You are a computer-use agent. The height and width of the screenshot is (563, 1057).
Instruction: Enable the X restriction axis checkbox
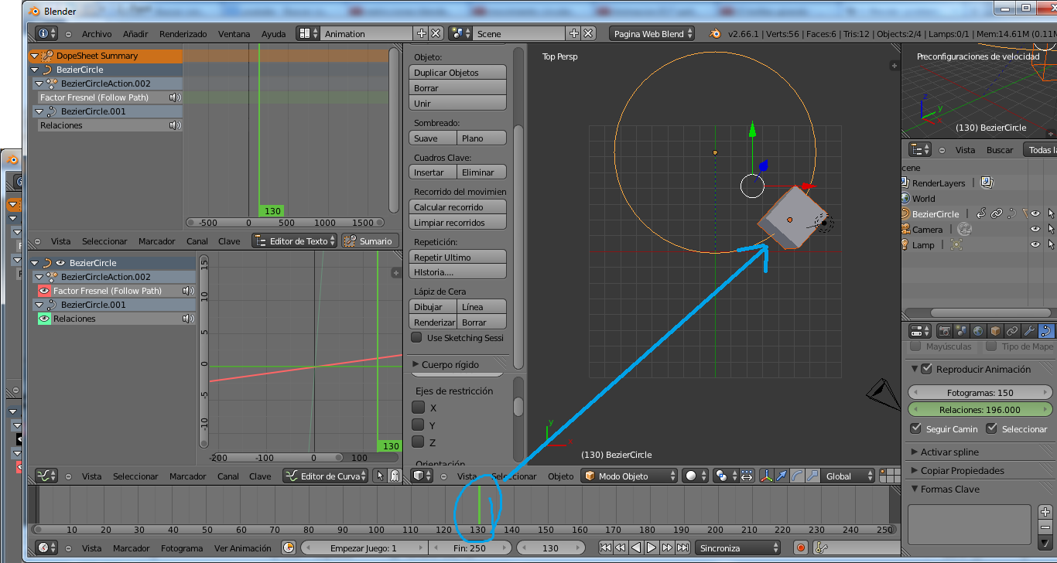coord(419,408)
